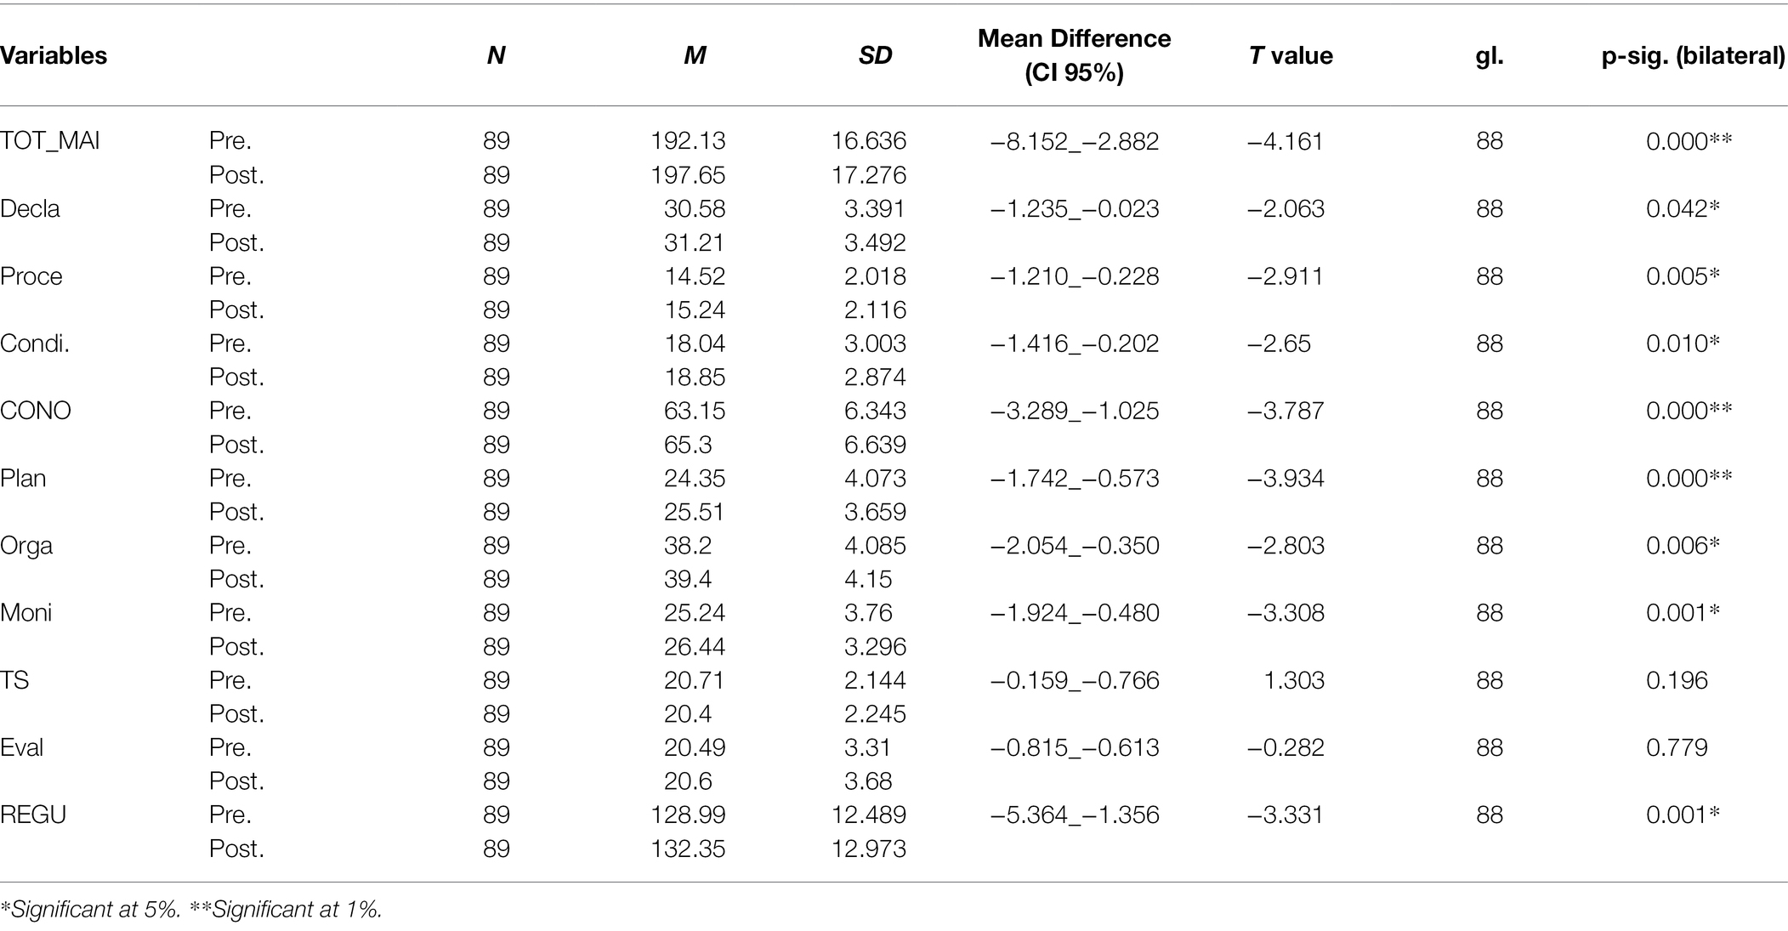Click the Variables column header

click(54, 56)
